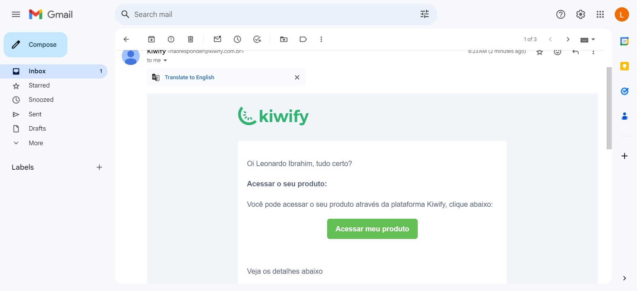Click 'Oi Leonardo Ibrahim, tudo certo?' text

pos(299,164)
